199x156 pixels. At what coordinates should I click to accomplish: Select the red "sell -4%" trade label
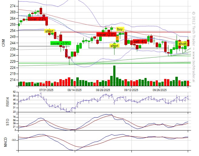coord(140,42)
